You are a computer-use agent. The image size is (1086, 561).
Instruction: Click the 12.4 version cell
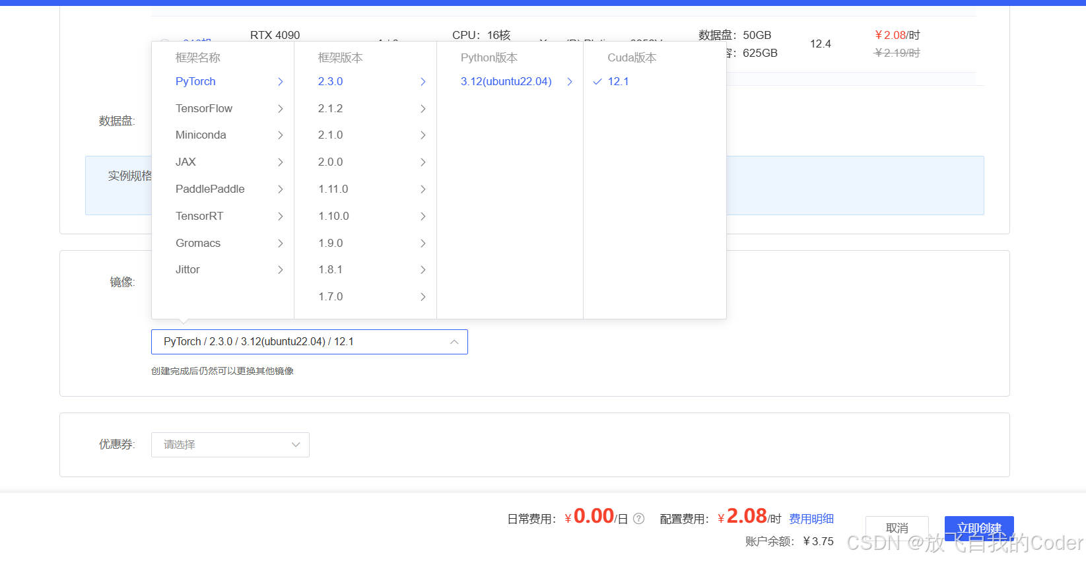click(821, 44)
